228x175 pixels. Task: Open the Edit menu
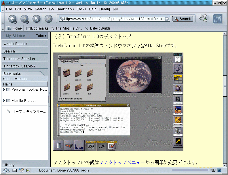coord(18,9)
